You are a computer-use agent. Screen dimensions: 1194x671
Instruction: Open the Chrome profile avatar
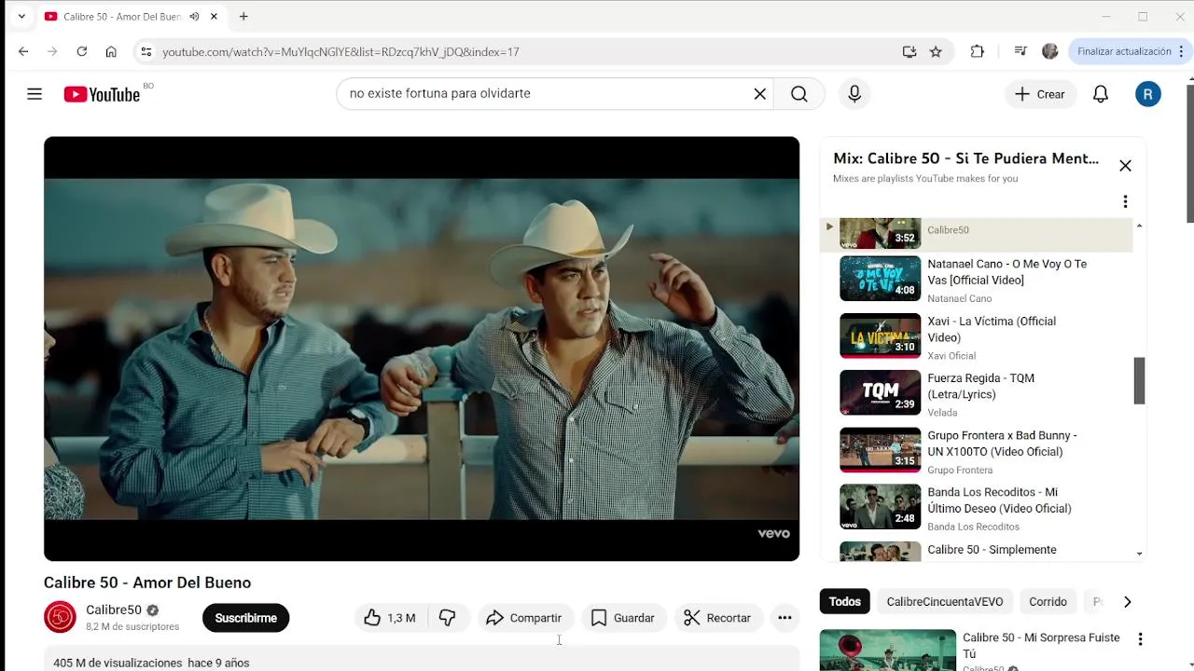click(1050, 52)
